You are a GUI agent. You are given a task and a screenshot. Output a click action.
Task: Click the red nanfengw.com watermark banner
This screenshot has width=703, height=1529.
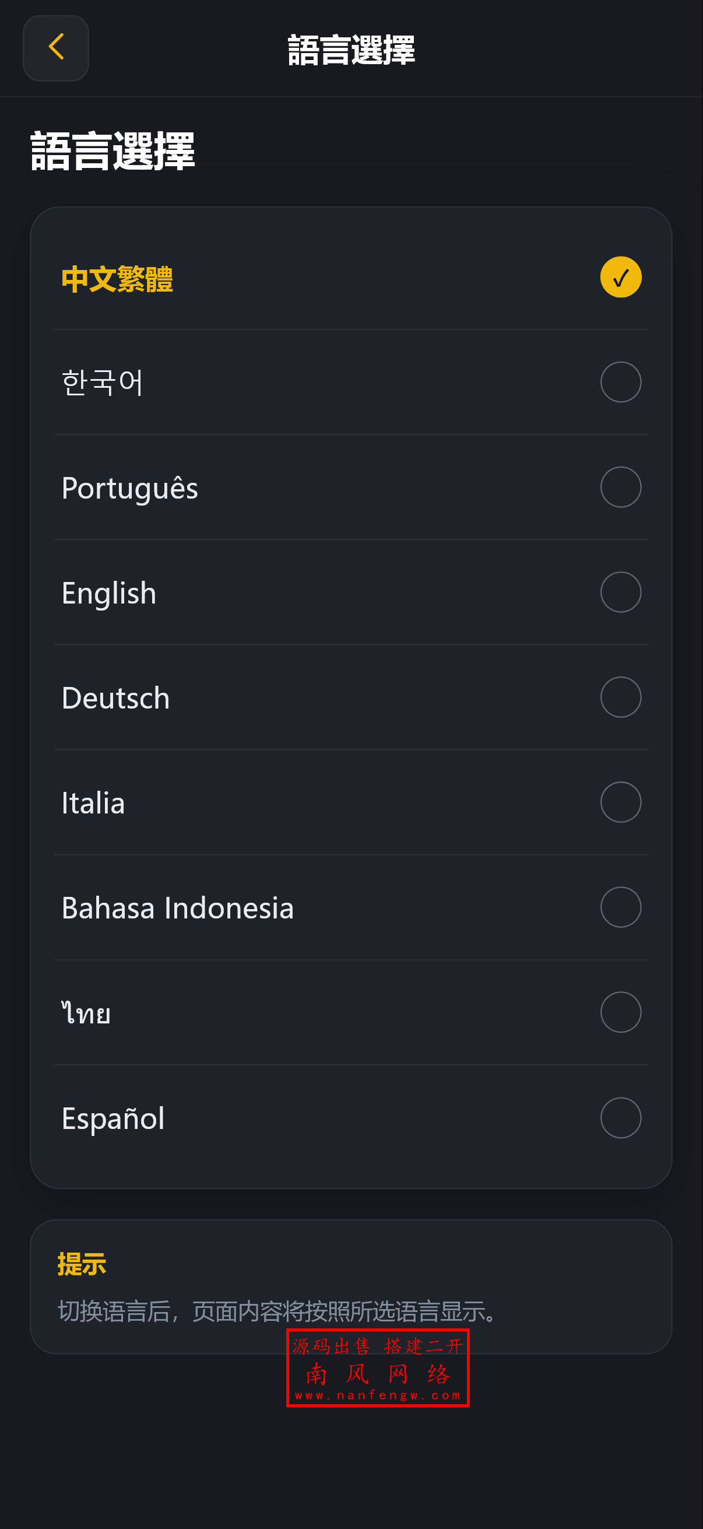pyautogui.click(x=377, y=1367)
